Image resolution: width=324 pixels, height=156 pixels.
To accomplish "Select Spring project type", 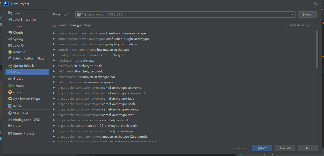I will (x=27, y=39).
